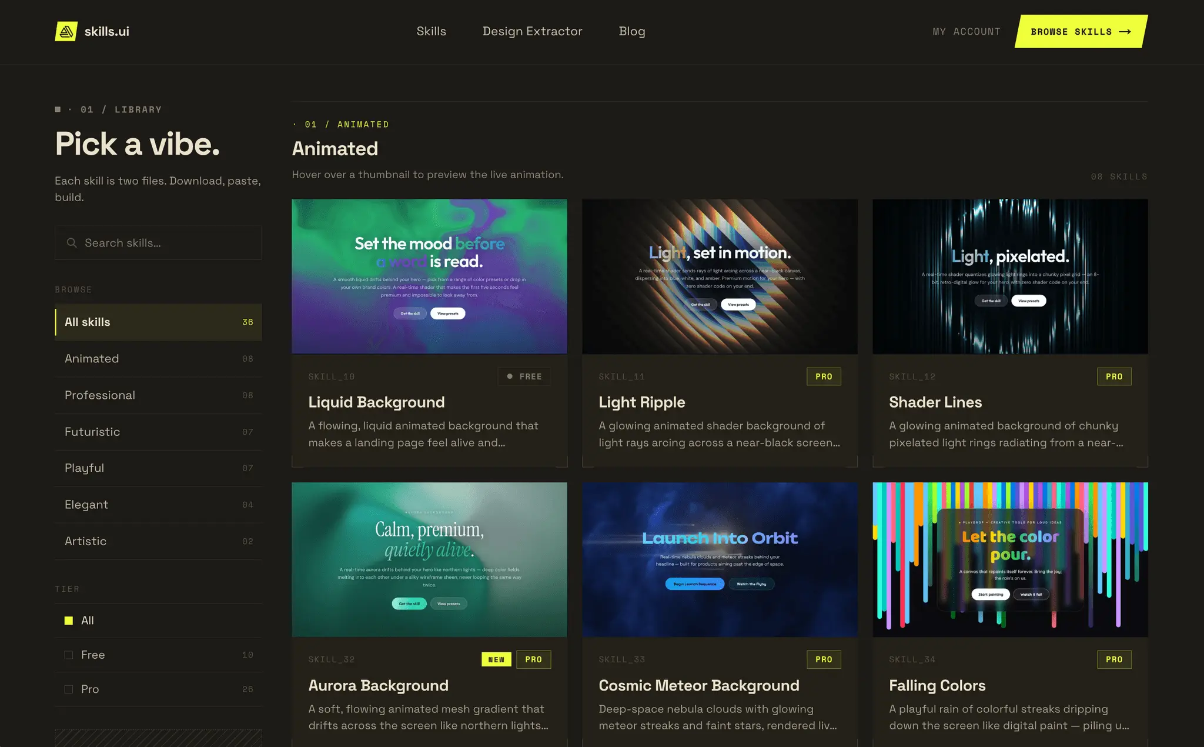Viewport: 1204px width, 747px height.
Task: Enable the Pro tier checkbox
Action: [69, 689]
